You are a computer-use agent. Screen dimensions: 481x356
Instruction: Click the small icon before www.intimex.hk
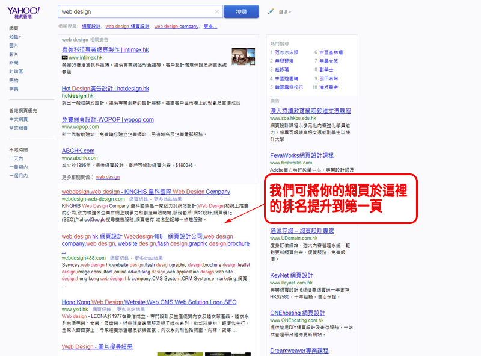click(64, 58)
